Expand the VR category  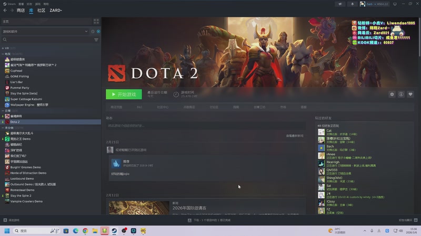pyautogui.click(x=3, y=48)
